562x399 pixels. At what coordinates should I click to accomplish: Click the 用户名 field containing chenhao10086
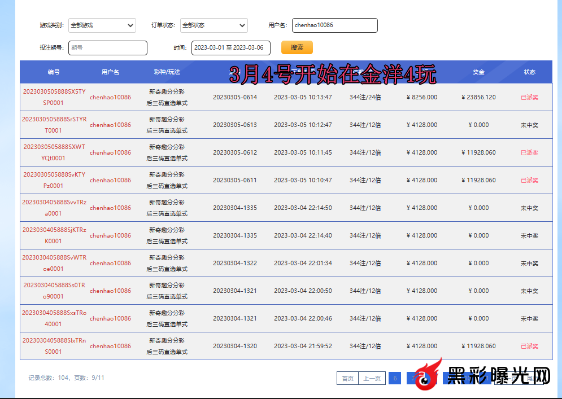coord(335,25)
